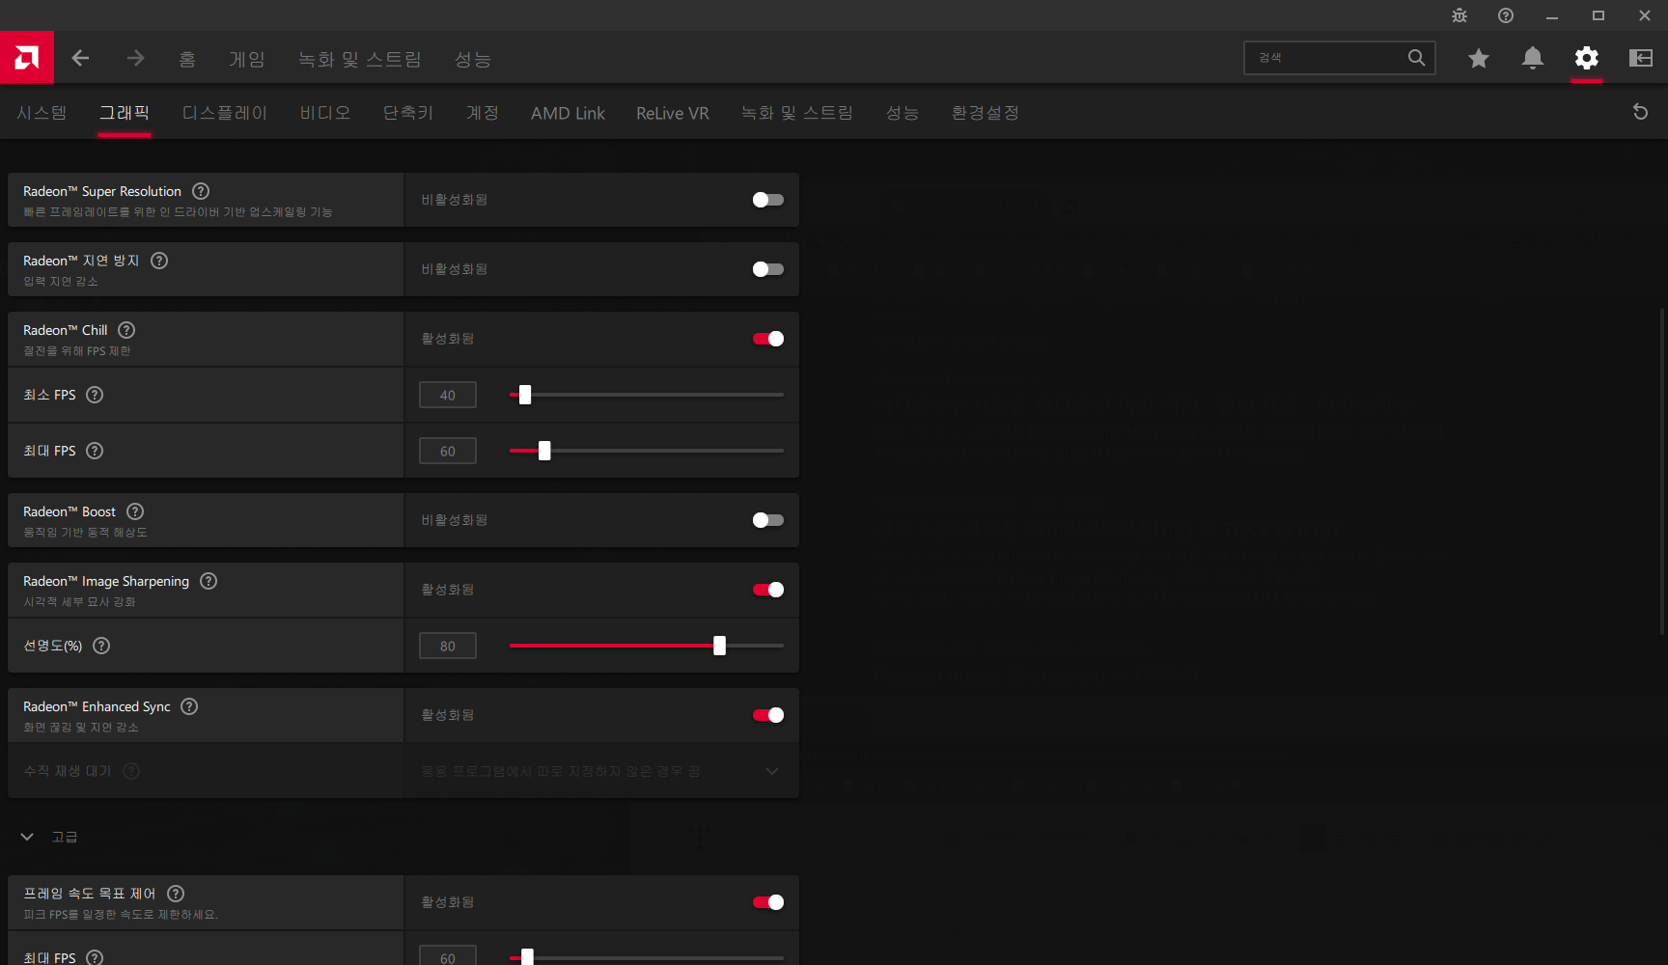1668x965 pixels.
Task: Click the AMD logo home icon
Action: 27,58
